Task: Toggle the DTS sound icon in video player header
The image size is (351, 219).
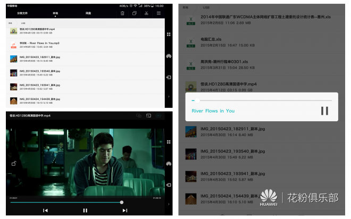Action: pyautogui.click(x=158, y=116)
